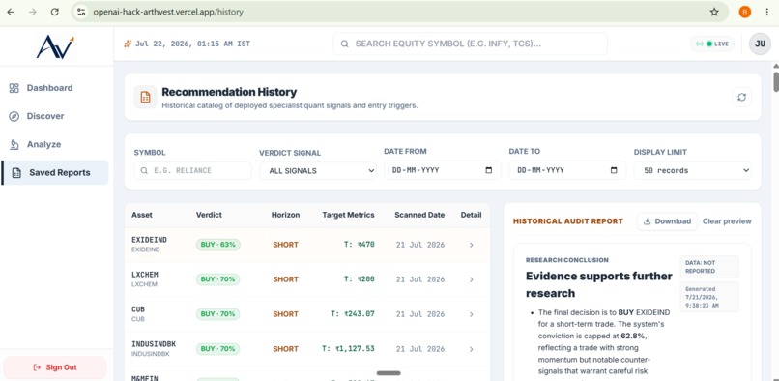This screenshot has width=779, height=381.
Task: Click the Scanned Date column header
Action: 419,215
